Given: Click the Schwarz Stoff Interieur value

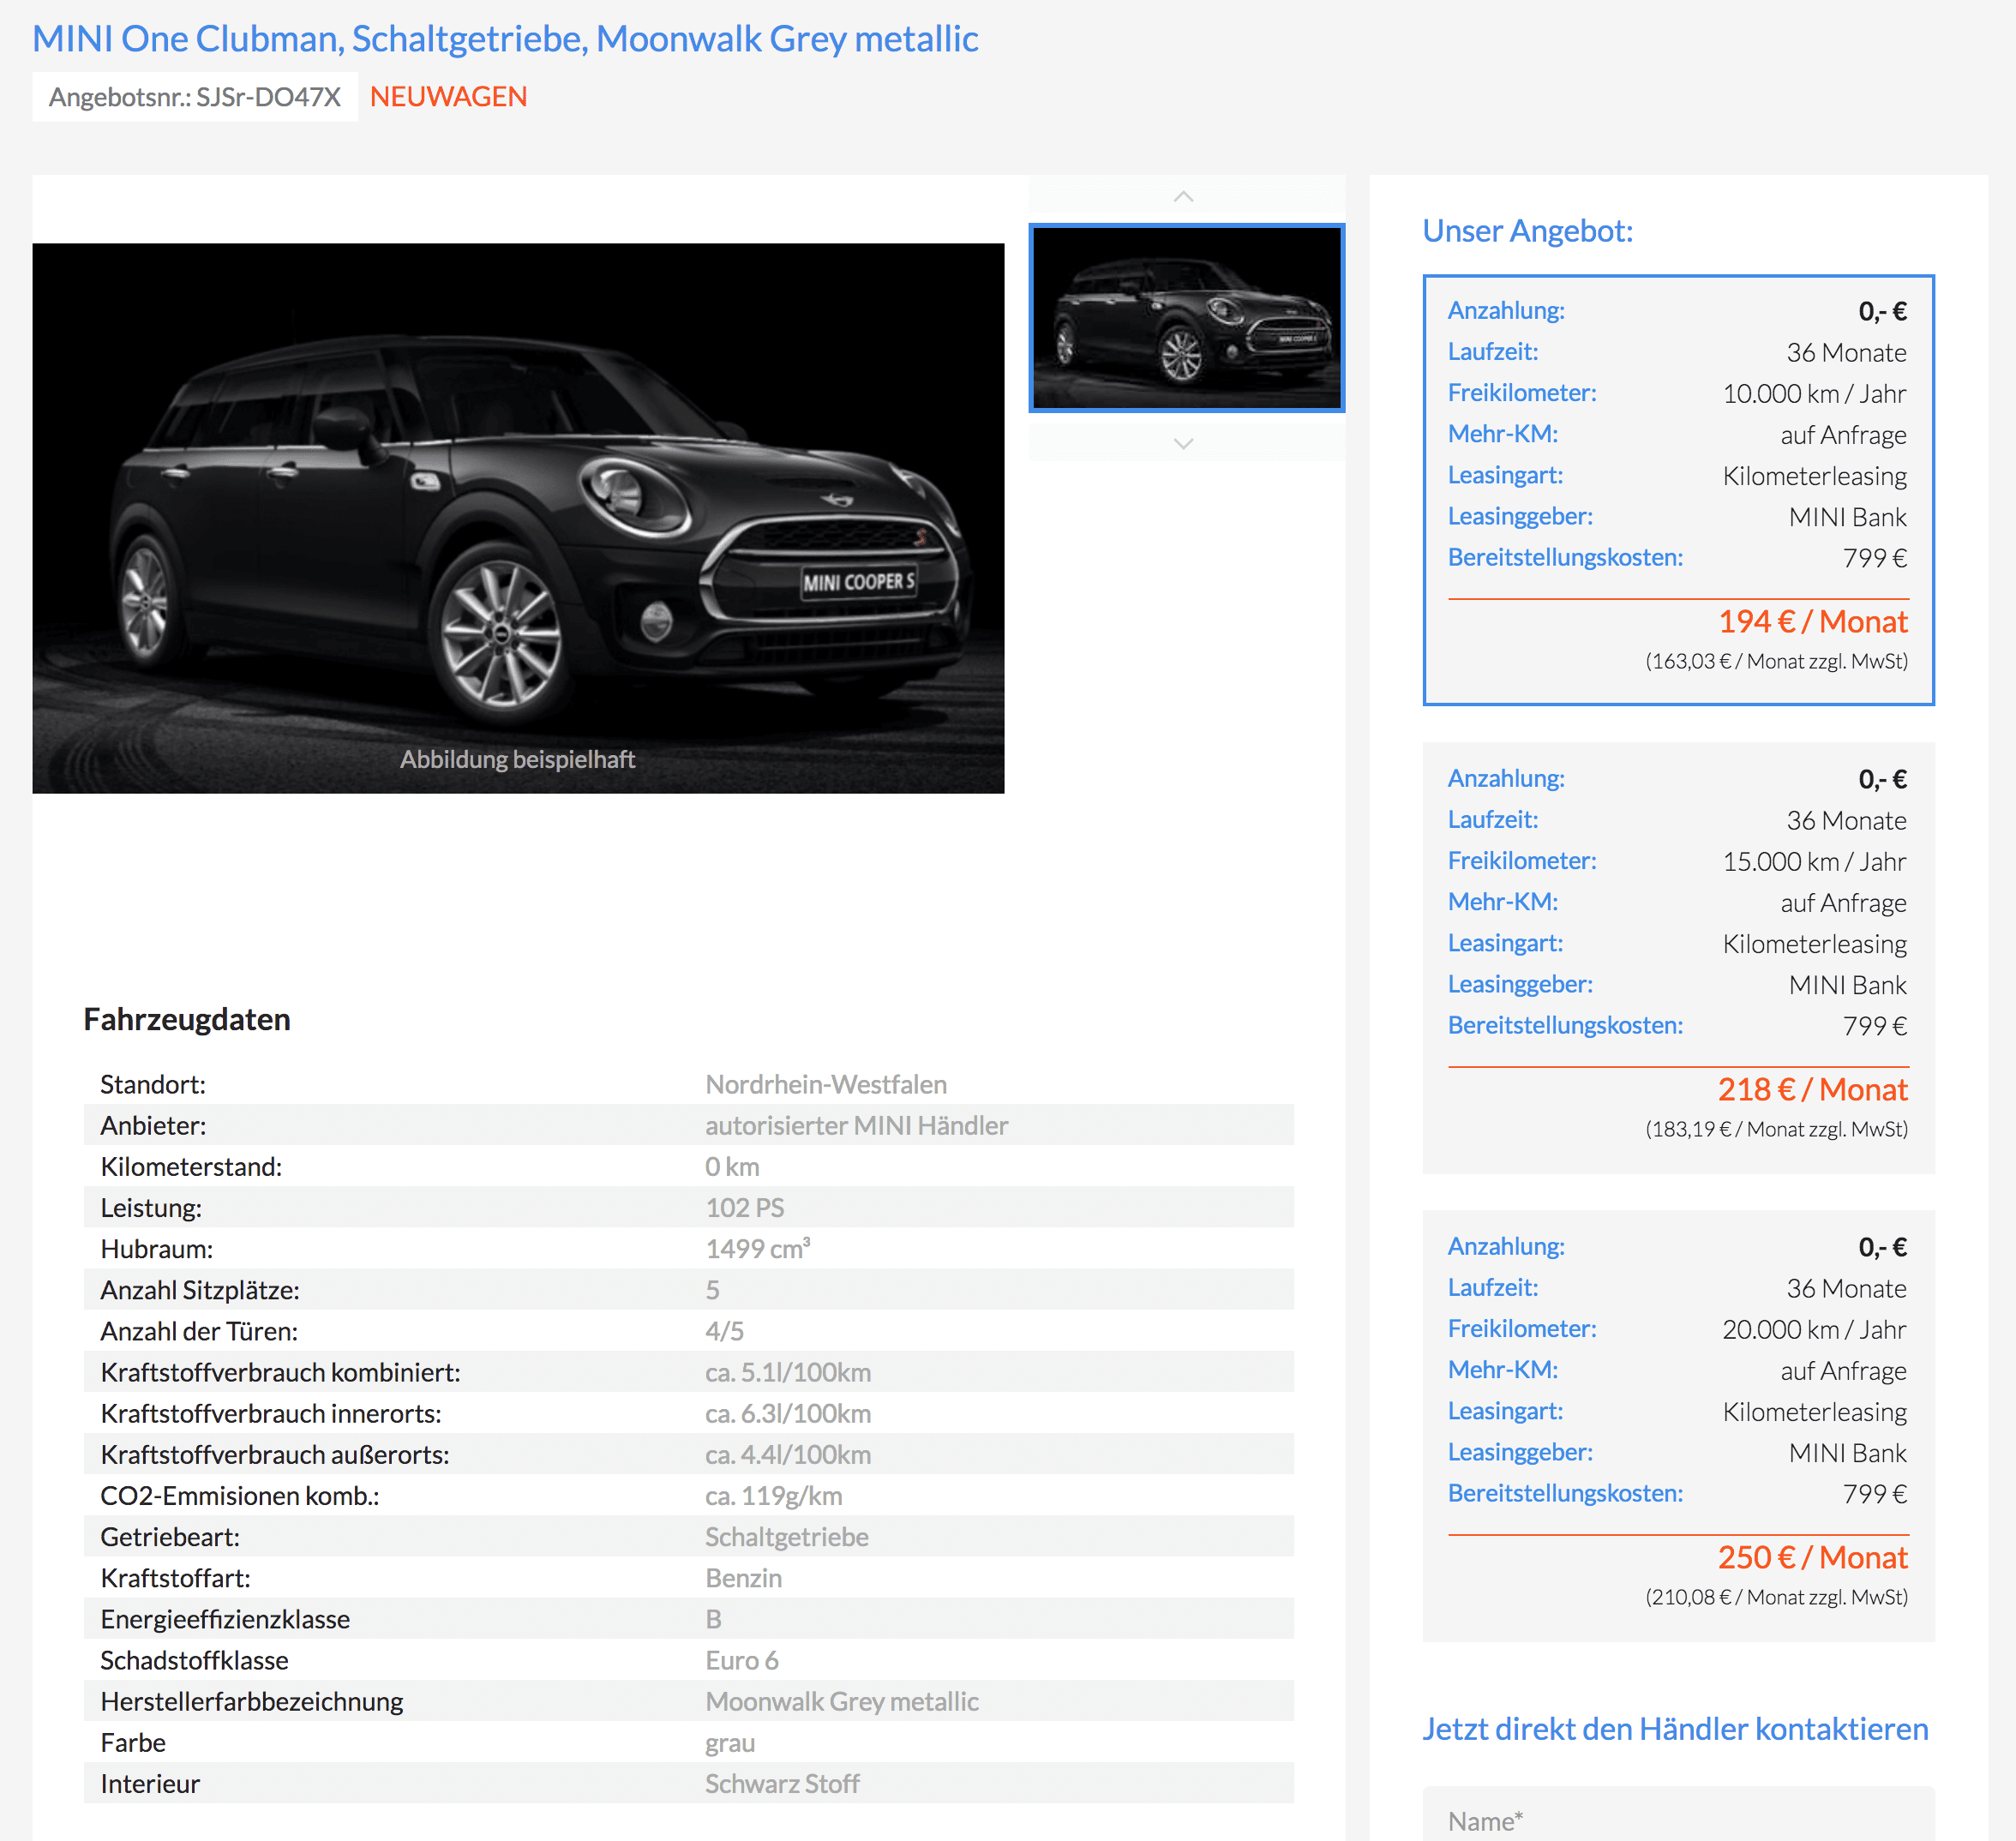Looking at the screenshot, I should tap(782, 1784).
